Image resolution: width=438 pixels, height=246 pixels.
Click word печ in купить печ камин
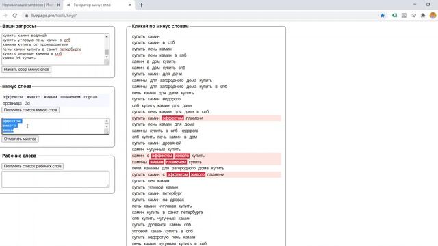pyautogui.click(x=151, y=180)
